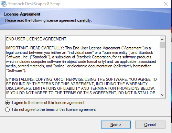Viewport: 172px width, 133px height.
Task: Click the 'I agree to the terms' label text
Action: pos(48,103)
